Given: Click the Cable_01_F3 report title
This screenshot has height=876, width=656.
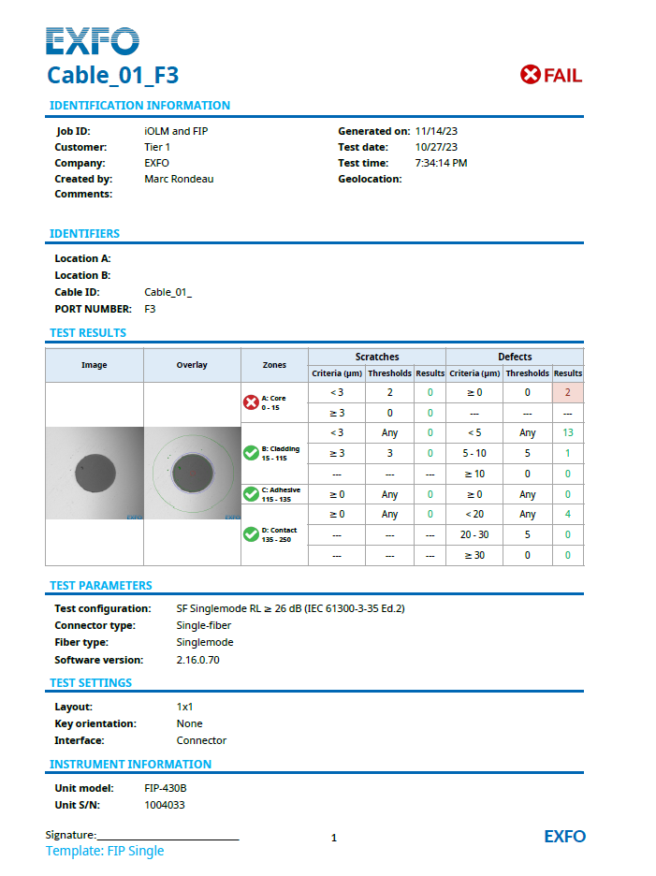Looking at the screenshot, I should click(x=113, y=76).
